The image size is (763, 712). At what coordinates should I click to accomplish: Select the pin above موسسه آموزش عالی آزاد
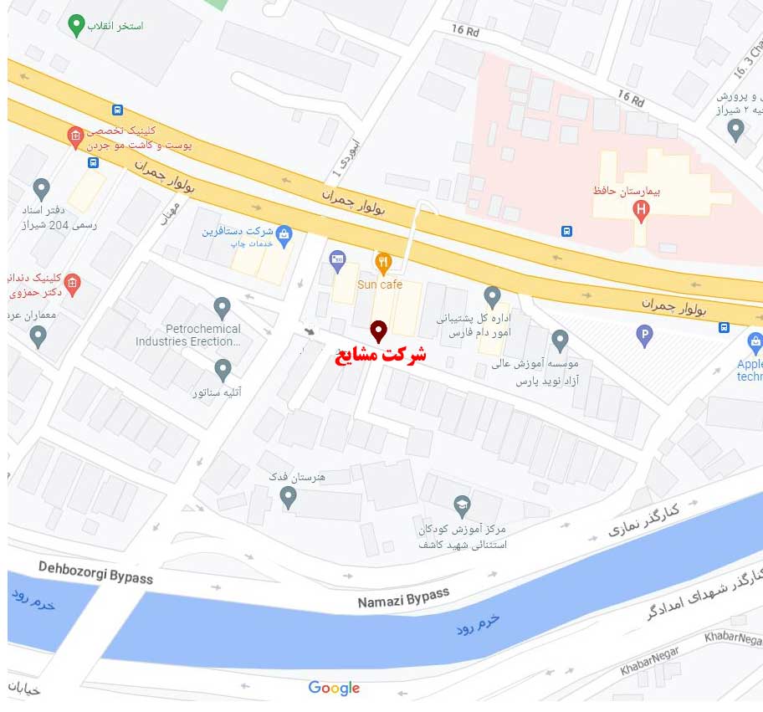(560, 341)
